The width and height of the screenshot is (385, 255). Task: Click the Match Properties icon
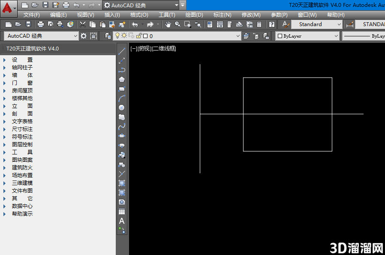[x=122, y=24]
